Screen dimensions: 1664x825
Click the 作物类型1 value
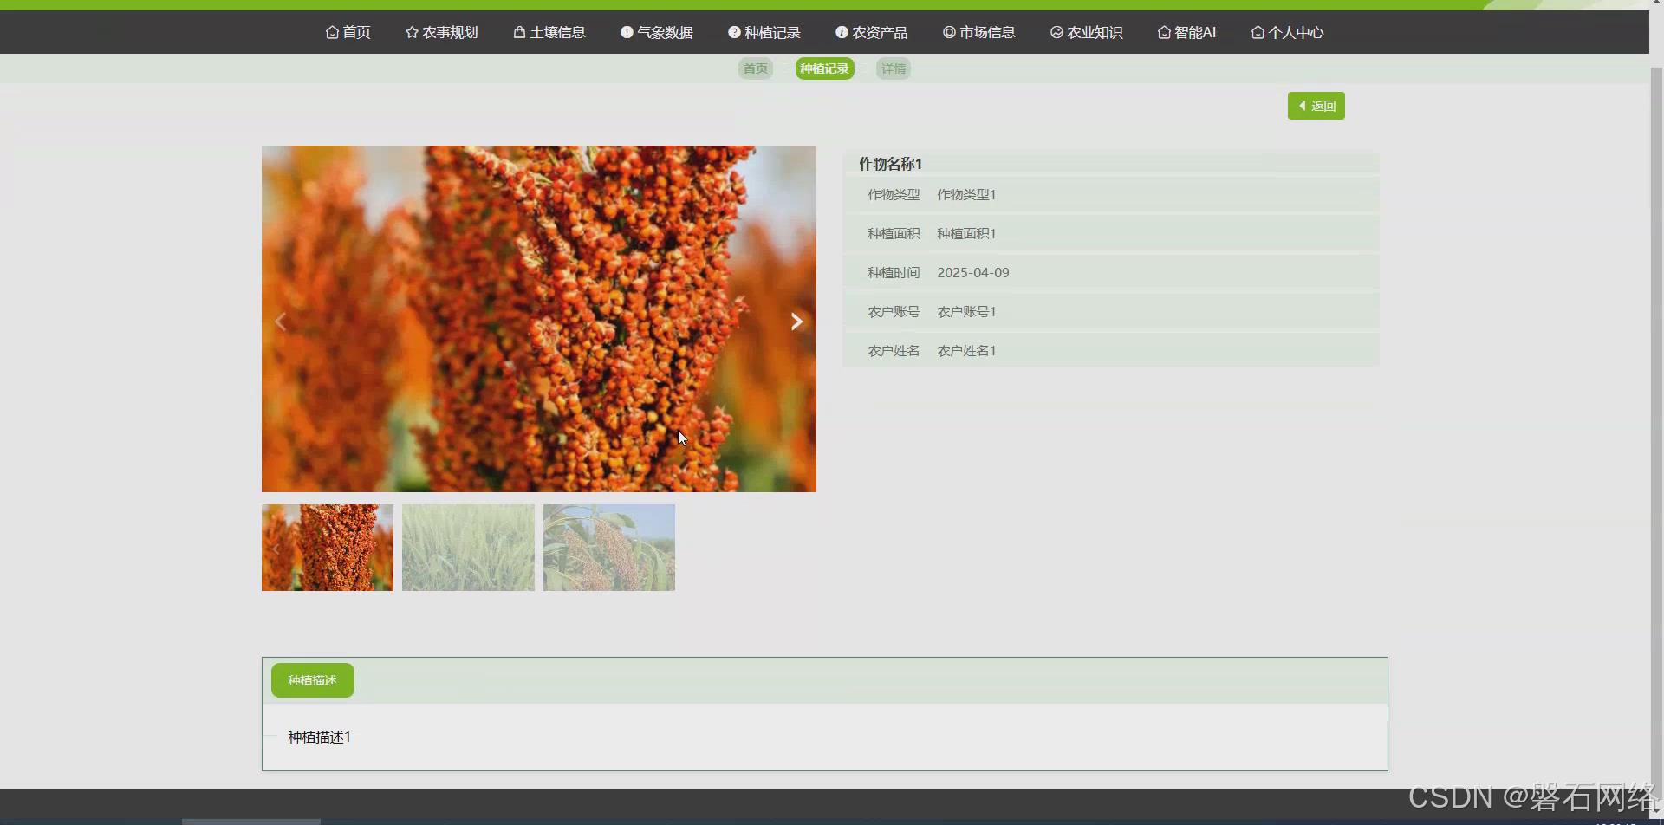(966, 195)
